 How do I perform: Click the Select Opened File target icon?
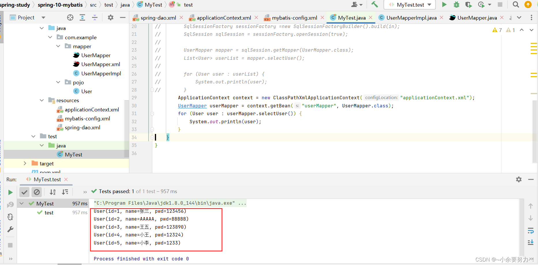(70, 18)
